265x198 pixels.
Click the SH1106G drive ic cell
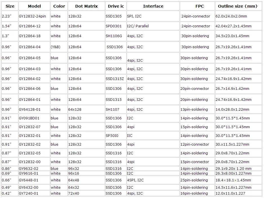[x=114, y=36]
